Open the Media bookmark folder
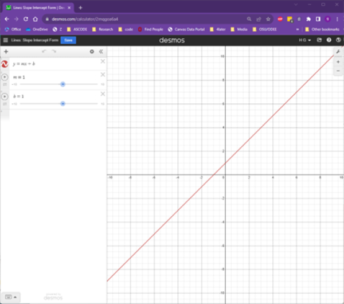344x304 pixels. tap(239, 29)
